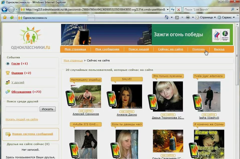240x159 pixels.
Task: Open Мои сообщения navigation item
Action: coord(107,49)
